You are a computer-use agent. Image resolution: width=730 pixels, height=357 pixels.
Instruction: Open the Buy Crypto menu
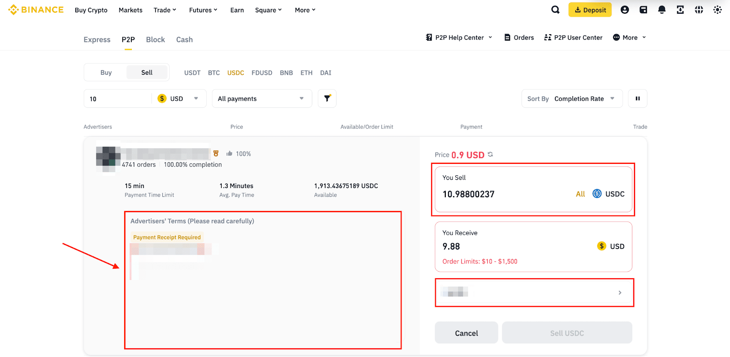pyautogui.click(x=91, y=10)
